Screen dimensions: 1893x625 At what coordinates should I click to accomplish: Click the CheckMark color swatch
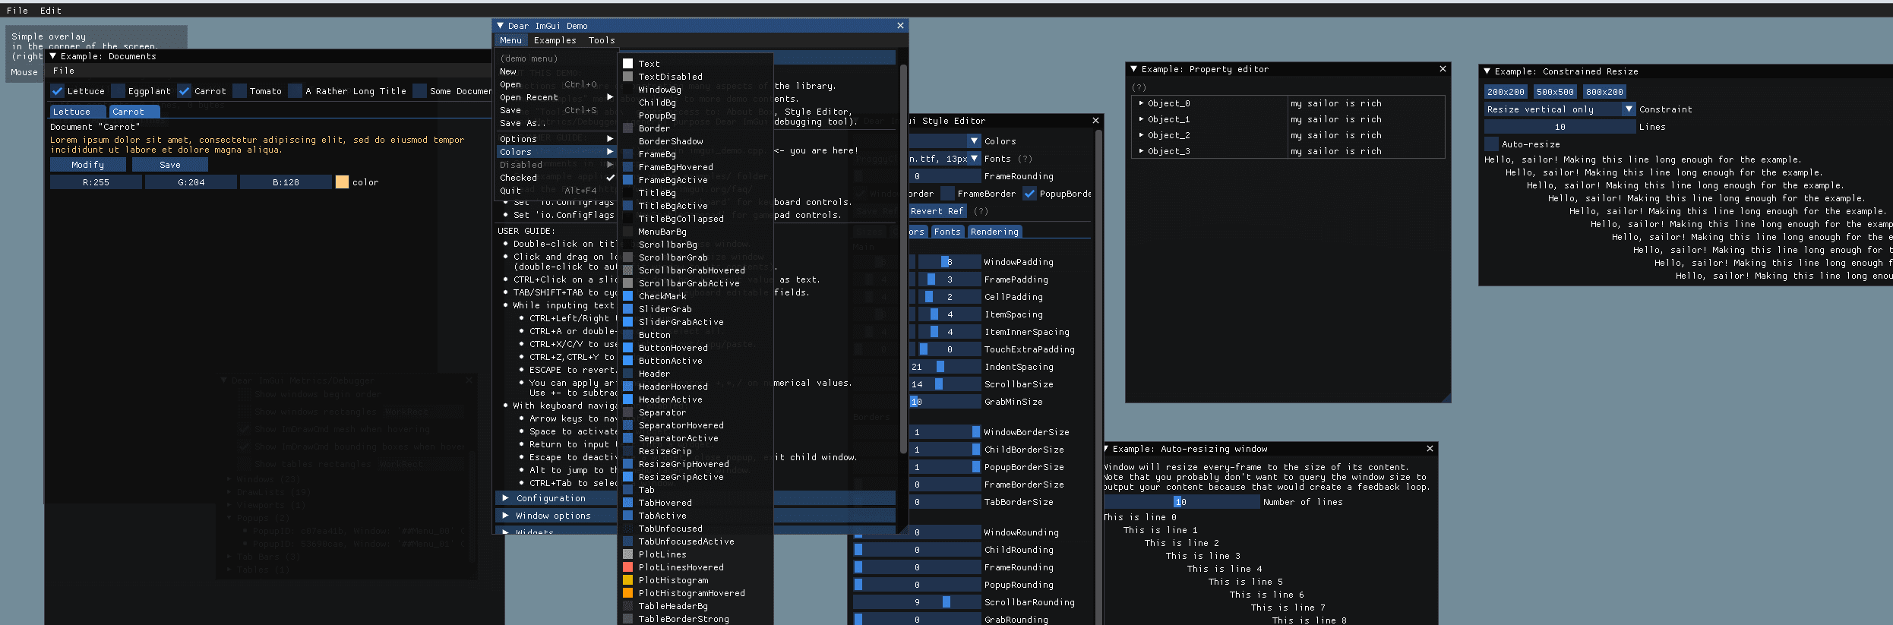click(x=628, y=296)
